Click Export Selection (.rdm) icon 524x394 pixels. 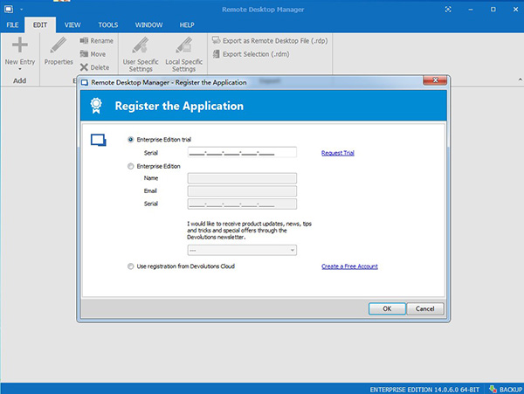click(217, 54)
